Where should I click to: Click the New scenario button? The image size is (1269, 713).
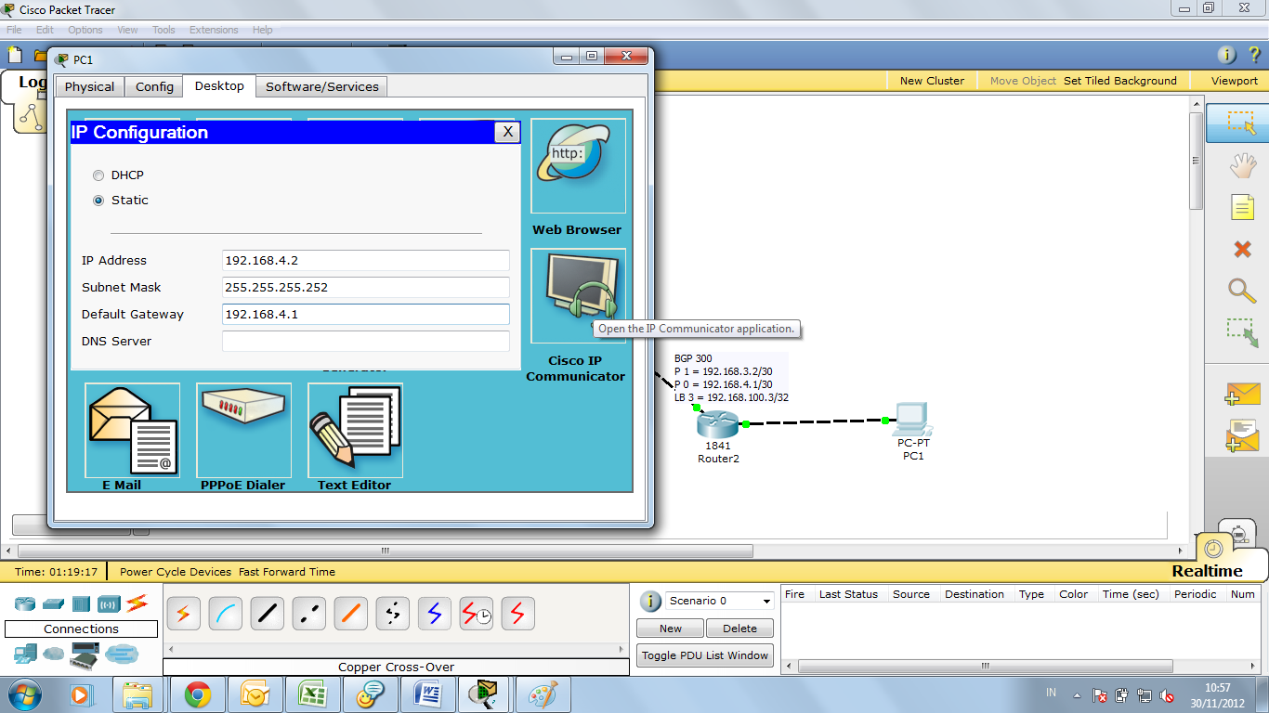click(x=671, y=629)
